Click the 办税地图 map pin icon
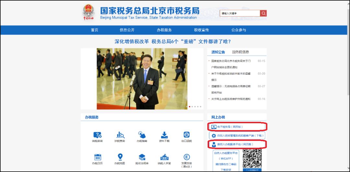Screen dimensions: 350x172 [x=120, y=157]
